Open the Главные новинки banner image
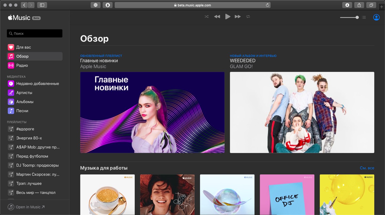The width and height of the screenshot is (385, 215). (152, 112)
